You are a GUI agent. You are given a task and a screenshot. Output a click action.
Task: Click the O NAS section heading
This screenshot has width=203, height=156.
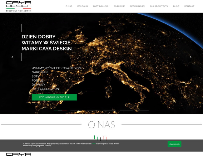(101, 124)
